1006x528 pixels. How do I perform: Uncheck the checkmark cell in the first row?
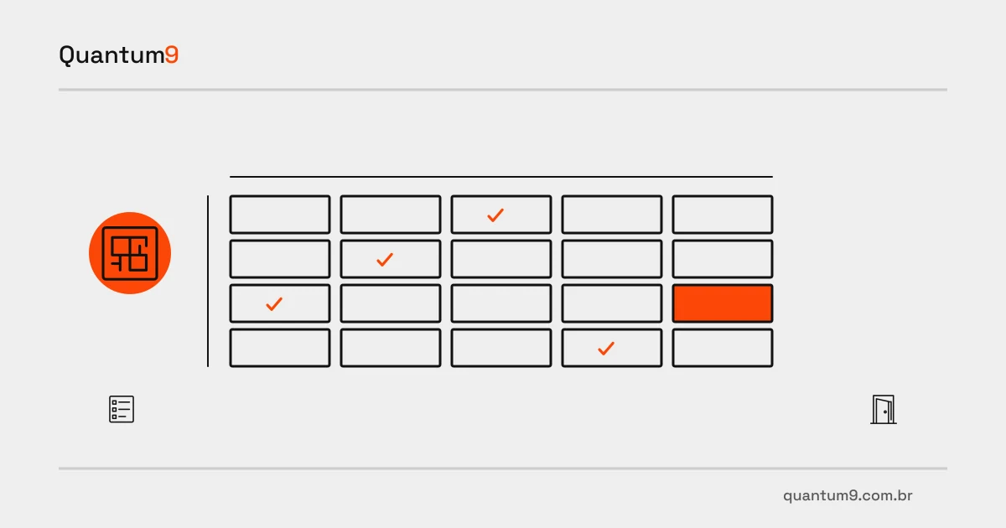tap(501, 215)
